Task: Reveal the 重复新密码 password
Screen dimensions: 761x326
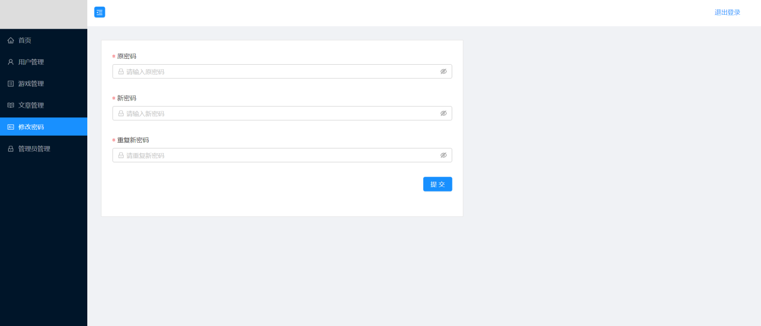Action: (x=444, y=155)
